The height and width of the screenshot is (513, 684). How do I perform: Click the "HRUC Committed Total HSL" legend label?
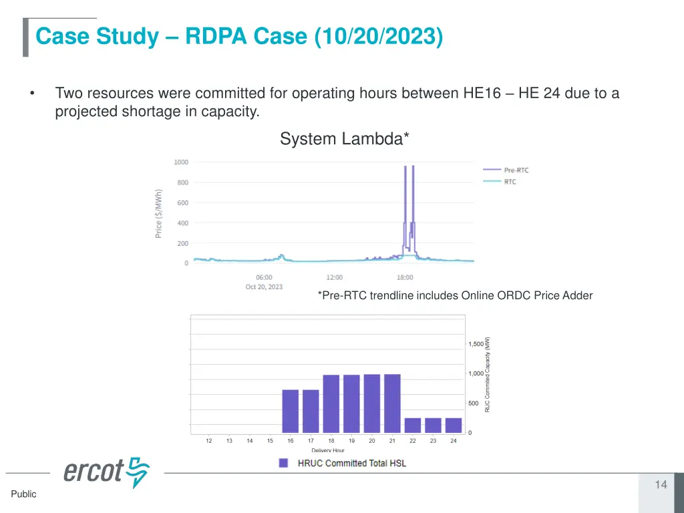tap(352, 464)
